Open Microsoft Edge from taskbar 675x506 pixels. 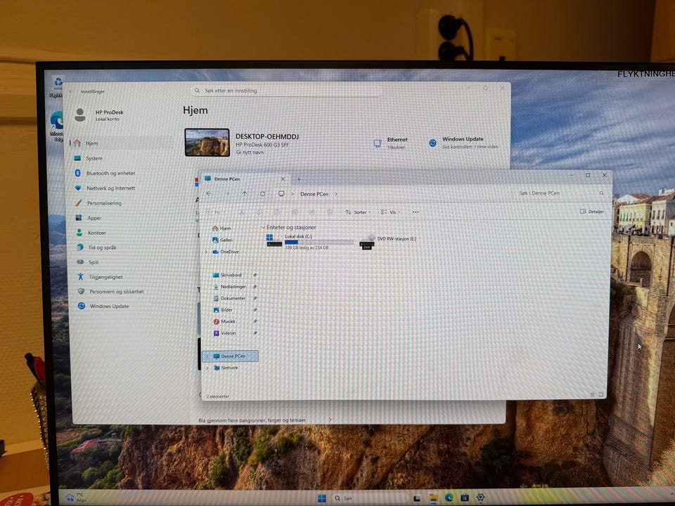pyautogui.click(x=449, y=498)
